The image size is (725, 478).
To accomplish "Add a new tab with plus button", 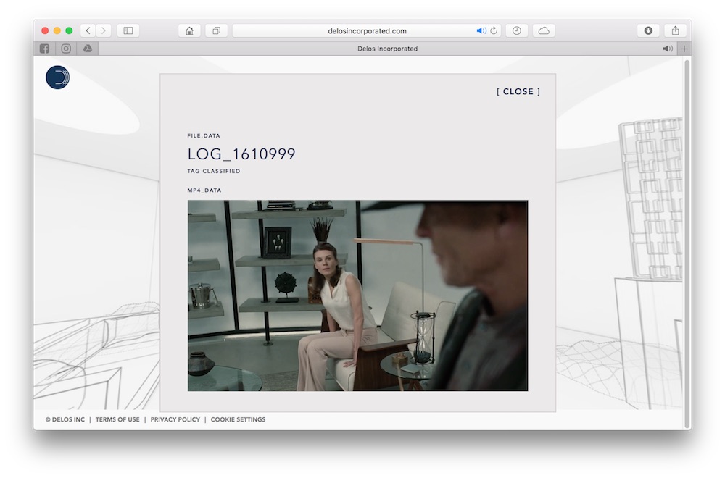I will coord(684,49).
